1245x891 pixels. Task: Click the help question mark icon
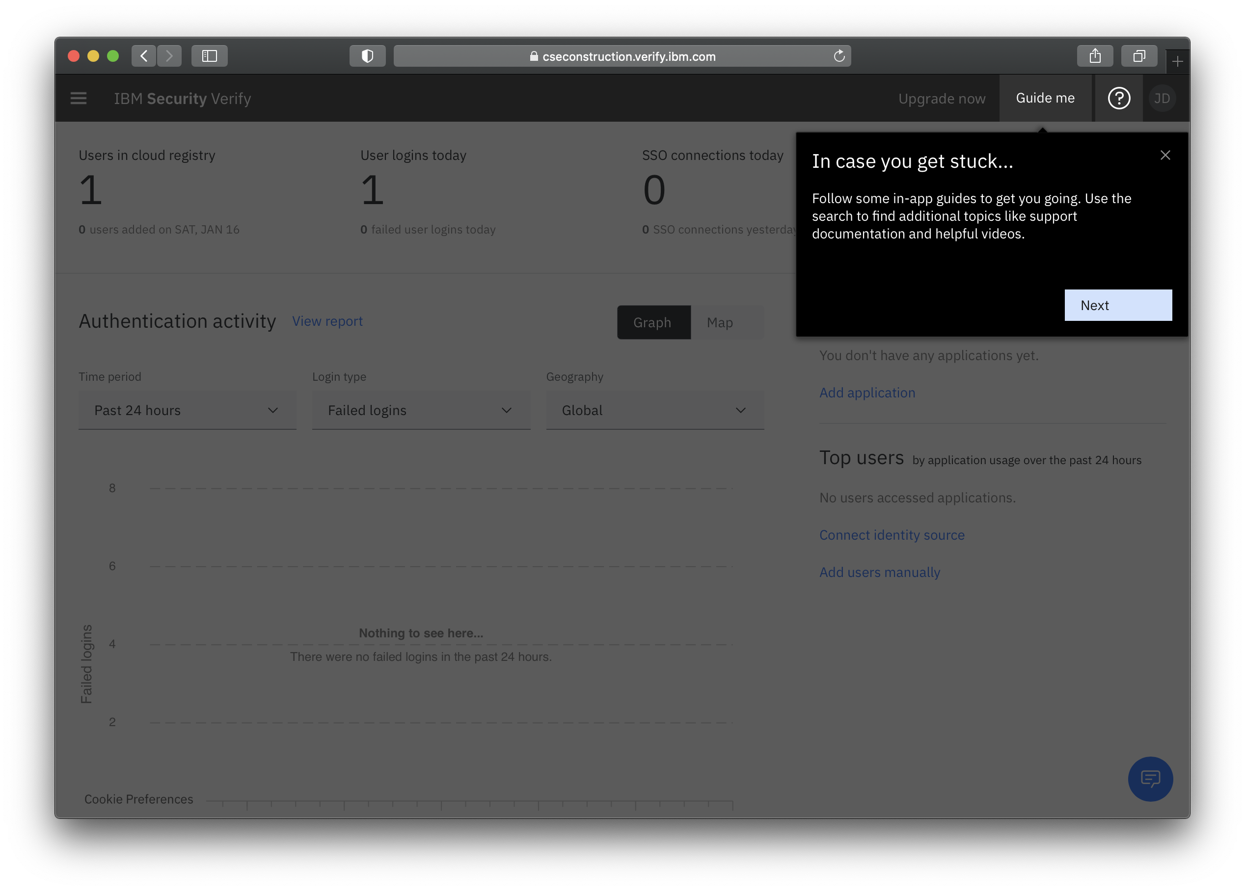click(x=1119, y=98)
